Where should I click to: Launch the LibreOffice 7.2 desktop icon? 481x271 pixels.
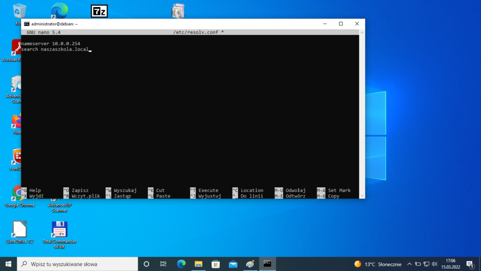[x=19, y=230]
